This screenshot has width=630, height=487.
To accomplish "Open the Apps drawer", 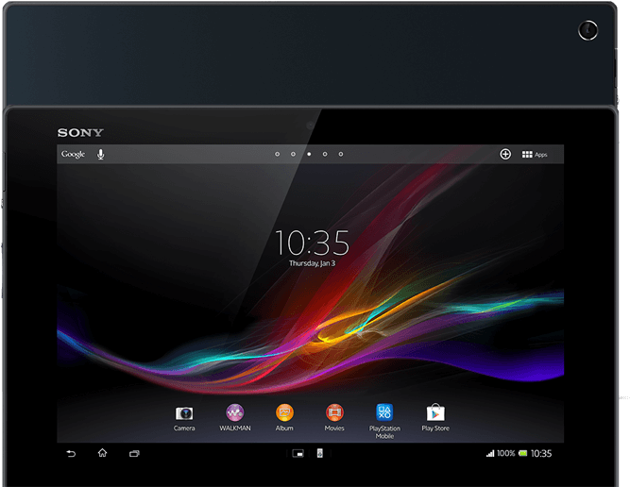I will point(535,155).
